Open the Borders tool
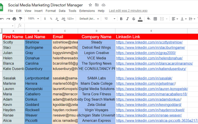This screenshot has width=198, height=124. [x=155, y=19]
